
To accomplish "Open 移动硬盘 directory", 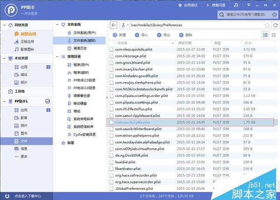I will tap(77, 103).
